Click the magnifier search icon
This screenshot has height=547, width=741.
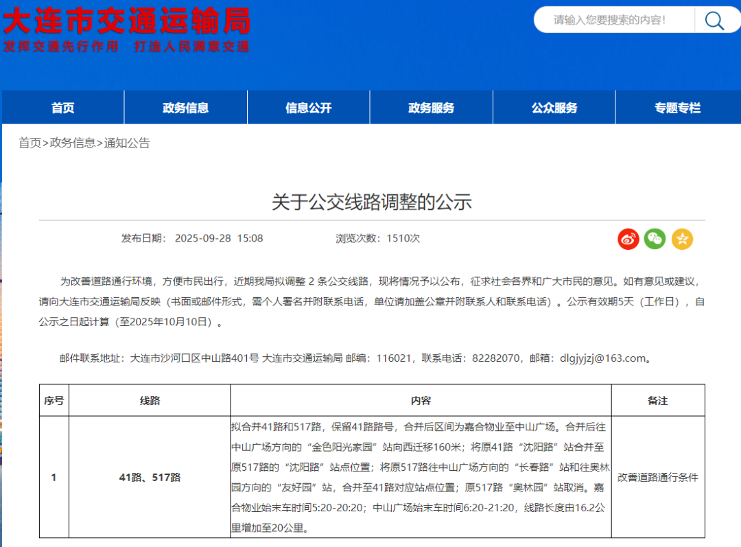(x=714, y=21)
